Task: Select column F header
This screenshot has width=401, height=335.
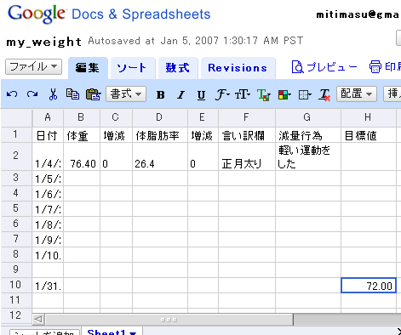Action: pos(247,117)
